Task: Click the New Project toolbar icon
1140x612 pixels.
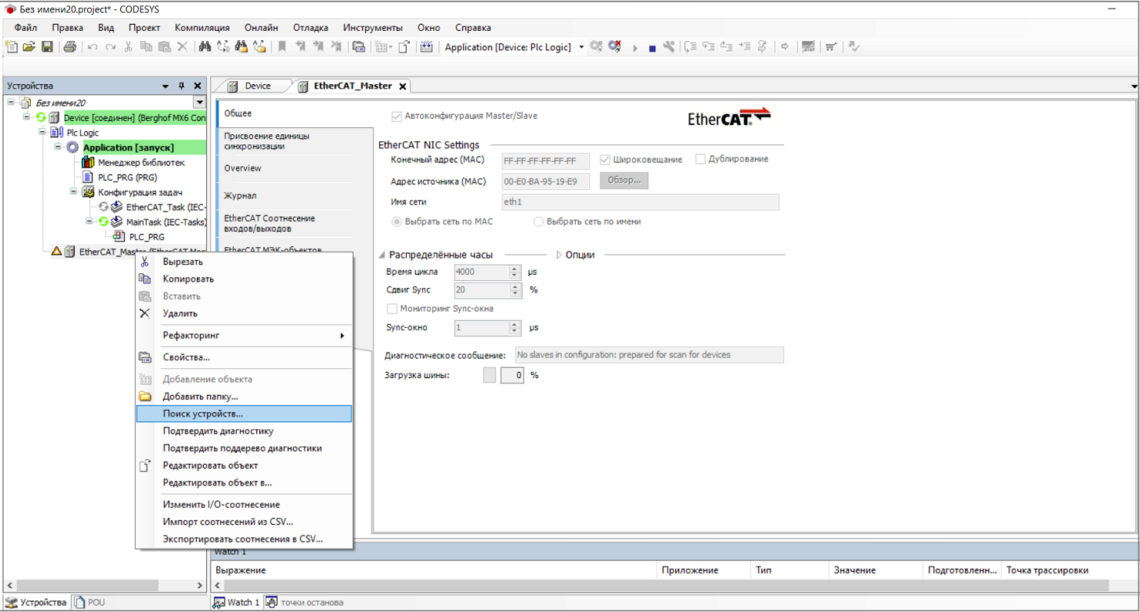Action: [x=12, y=47]
